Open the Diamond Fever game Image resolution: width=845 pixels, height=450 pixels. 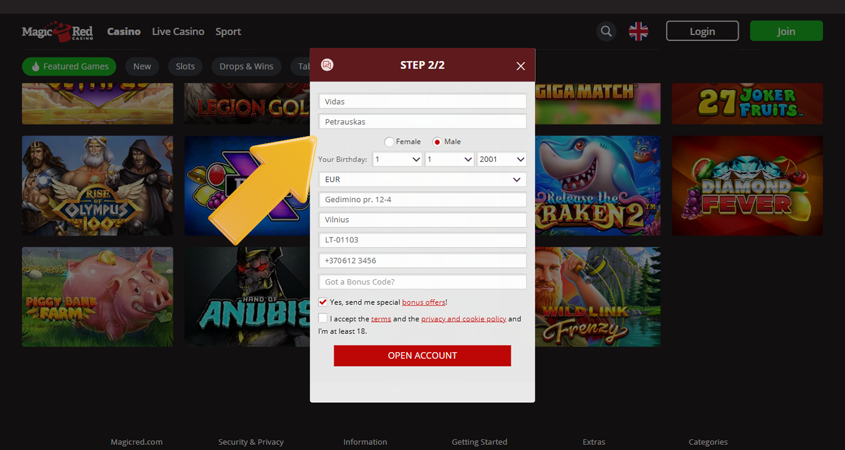pyautogui.click(x=748, y=186)
